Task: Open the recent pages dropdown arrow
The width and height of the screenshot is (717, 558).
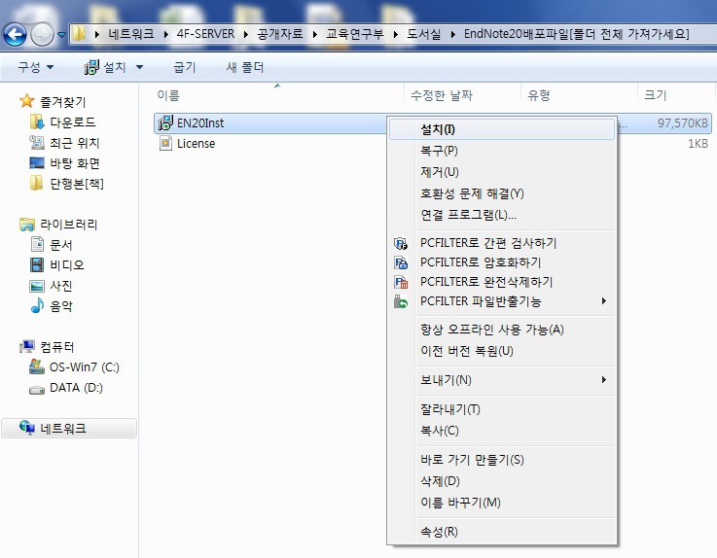Action: click(61, 35)
